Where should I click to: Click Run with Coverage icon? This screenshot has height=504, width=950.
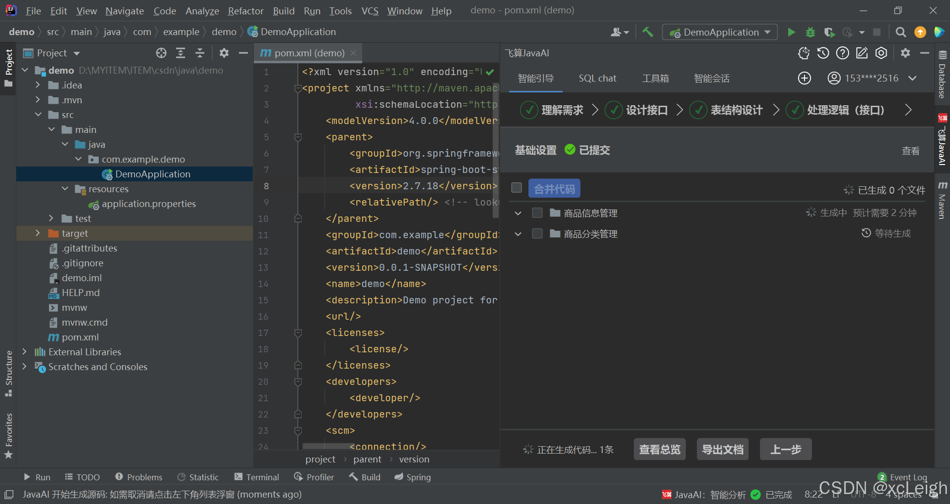(830, 32)
